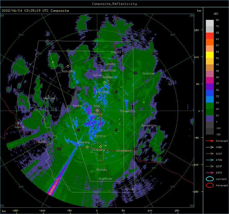The height and width of the screenshot is (214, 229).
Task: Click the RockyMH label
Action: coord(67,71)
